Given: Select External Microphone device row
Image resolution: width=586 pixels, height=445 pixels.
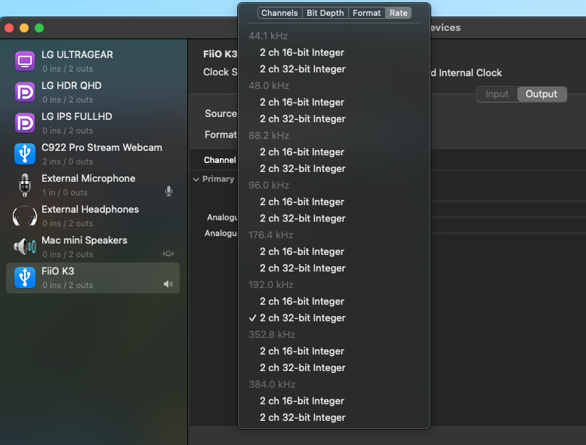Looking at the screenshot, I should (93, 186).
